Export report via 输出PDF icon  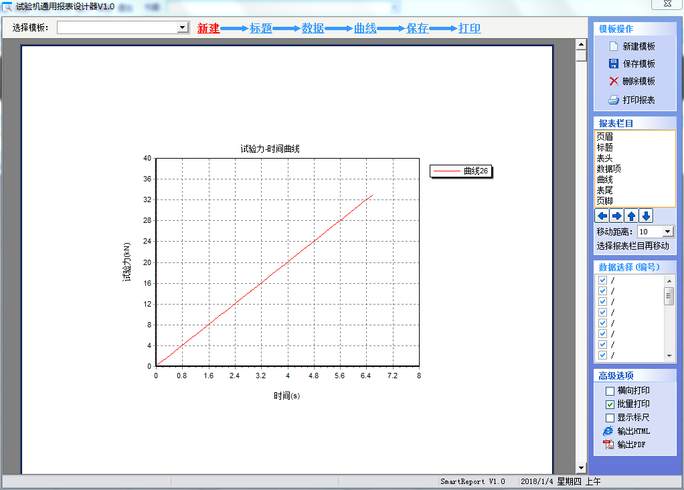coord(608,445)
